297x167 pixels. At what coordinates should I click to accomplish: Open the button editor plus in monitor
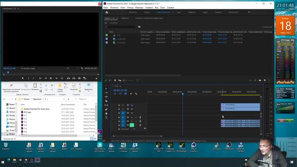[96, 78]
